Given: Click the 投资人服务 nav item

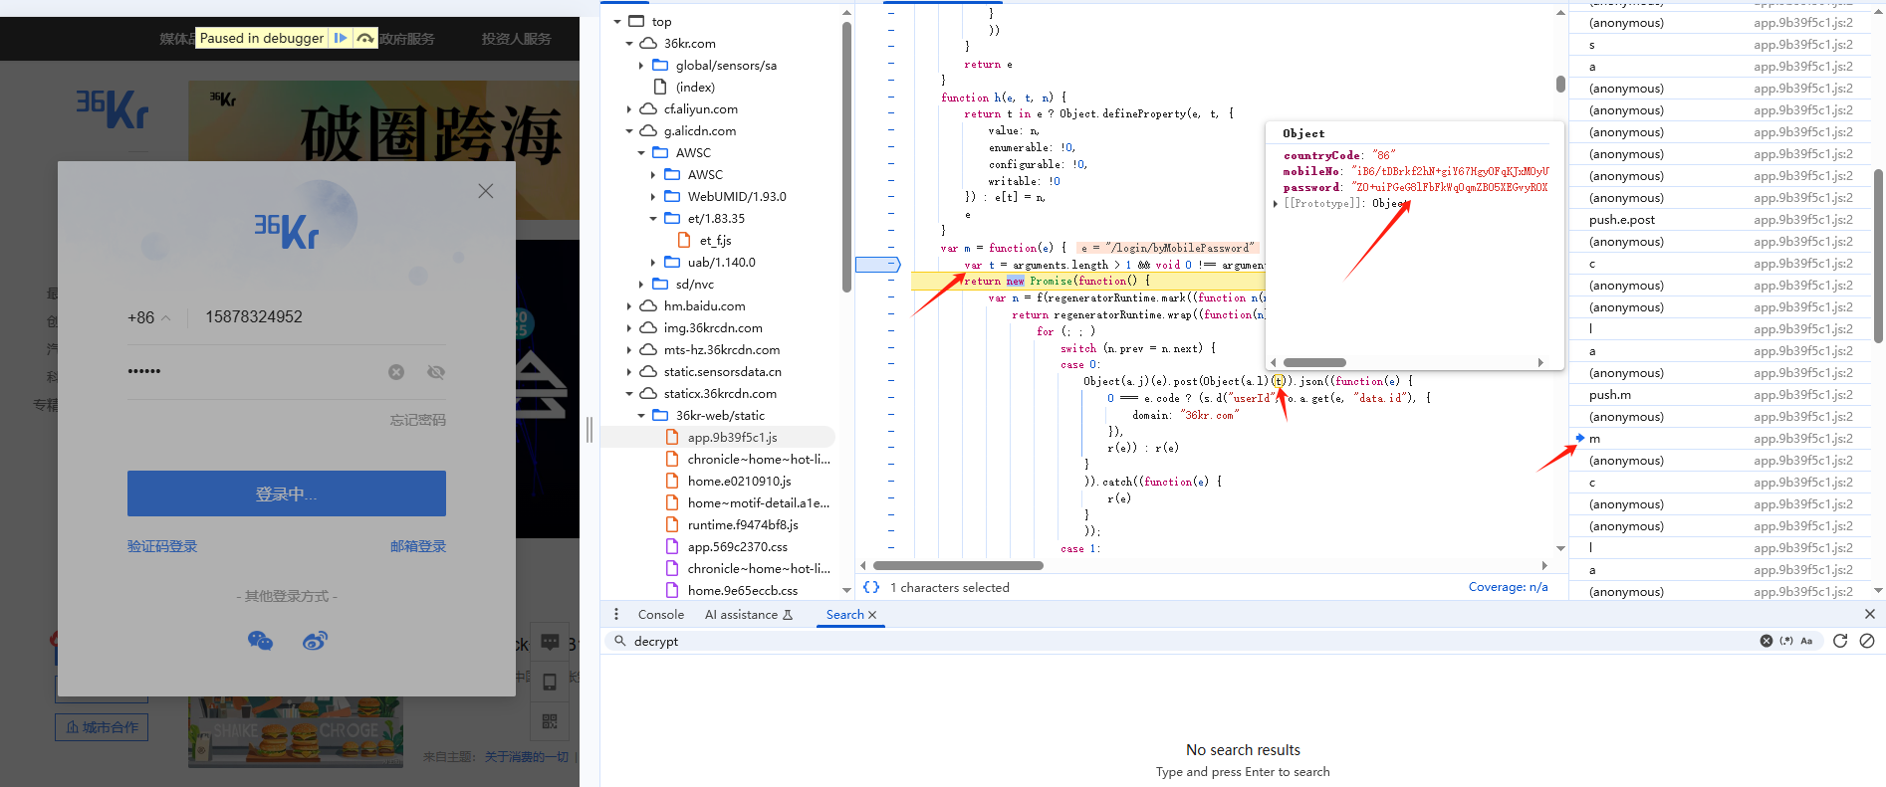Looking at the screenshot, I should click(516, 39).
